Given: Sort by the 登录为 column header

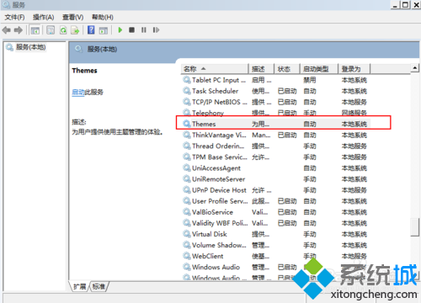Looking at the screenshot, I should pyautogui.click(x=354, y=69).
